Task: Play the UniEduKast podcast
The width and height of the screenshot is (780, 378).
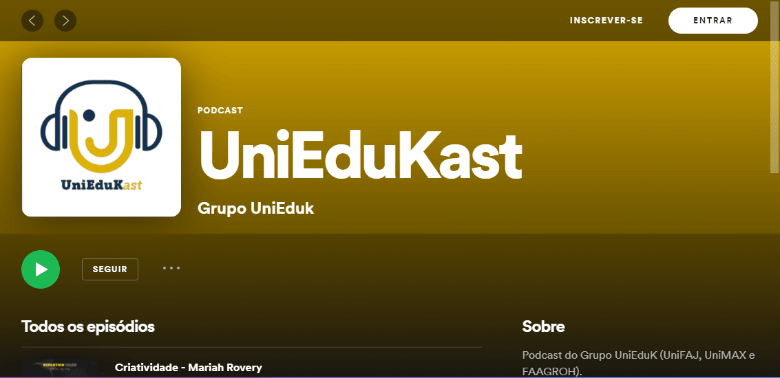Action: click(41, 269)
